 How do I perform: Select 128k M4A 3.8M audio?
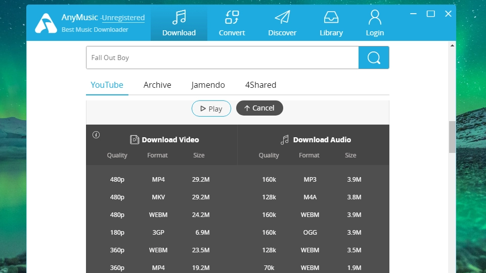click(312, 197)
